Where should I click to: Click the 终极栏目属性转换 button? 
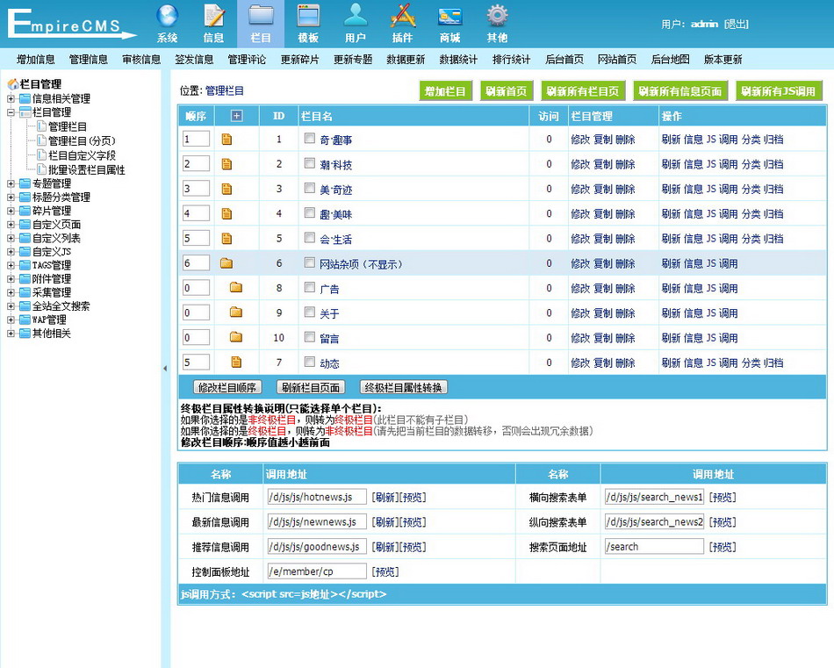click(x=403, y=387)
